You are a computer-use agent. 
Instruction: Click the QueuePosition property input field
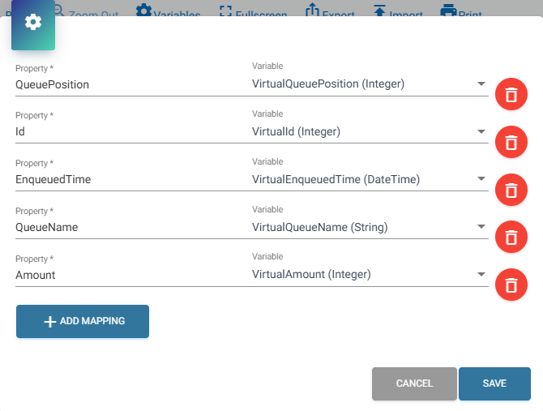point(130,84)
